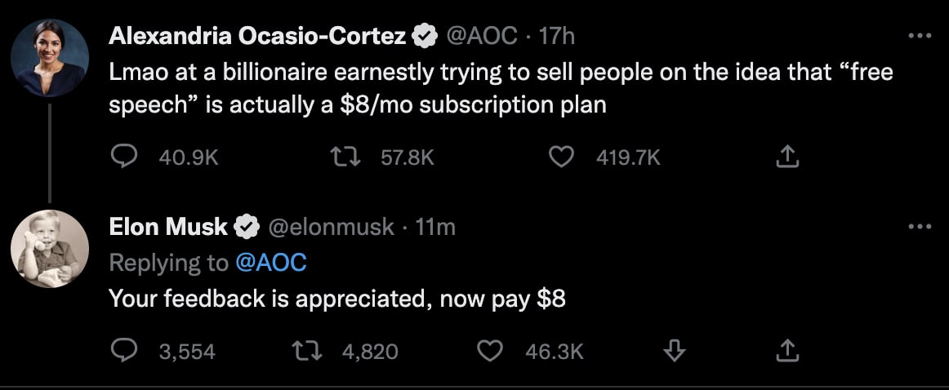Open Alexandria Ocasio-Cortez's profile picture
This screenshot has height=390, width=949.
tap(50, 58)
